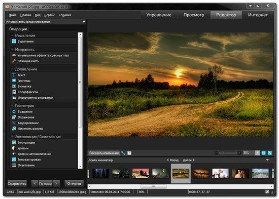Viewport: 279px width, 199px height.
Task: Click zoom-in plus icon beside zoom slider
Action: coord(239,153)
